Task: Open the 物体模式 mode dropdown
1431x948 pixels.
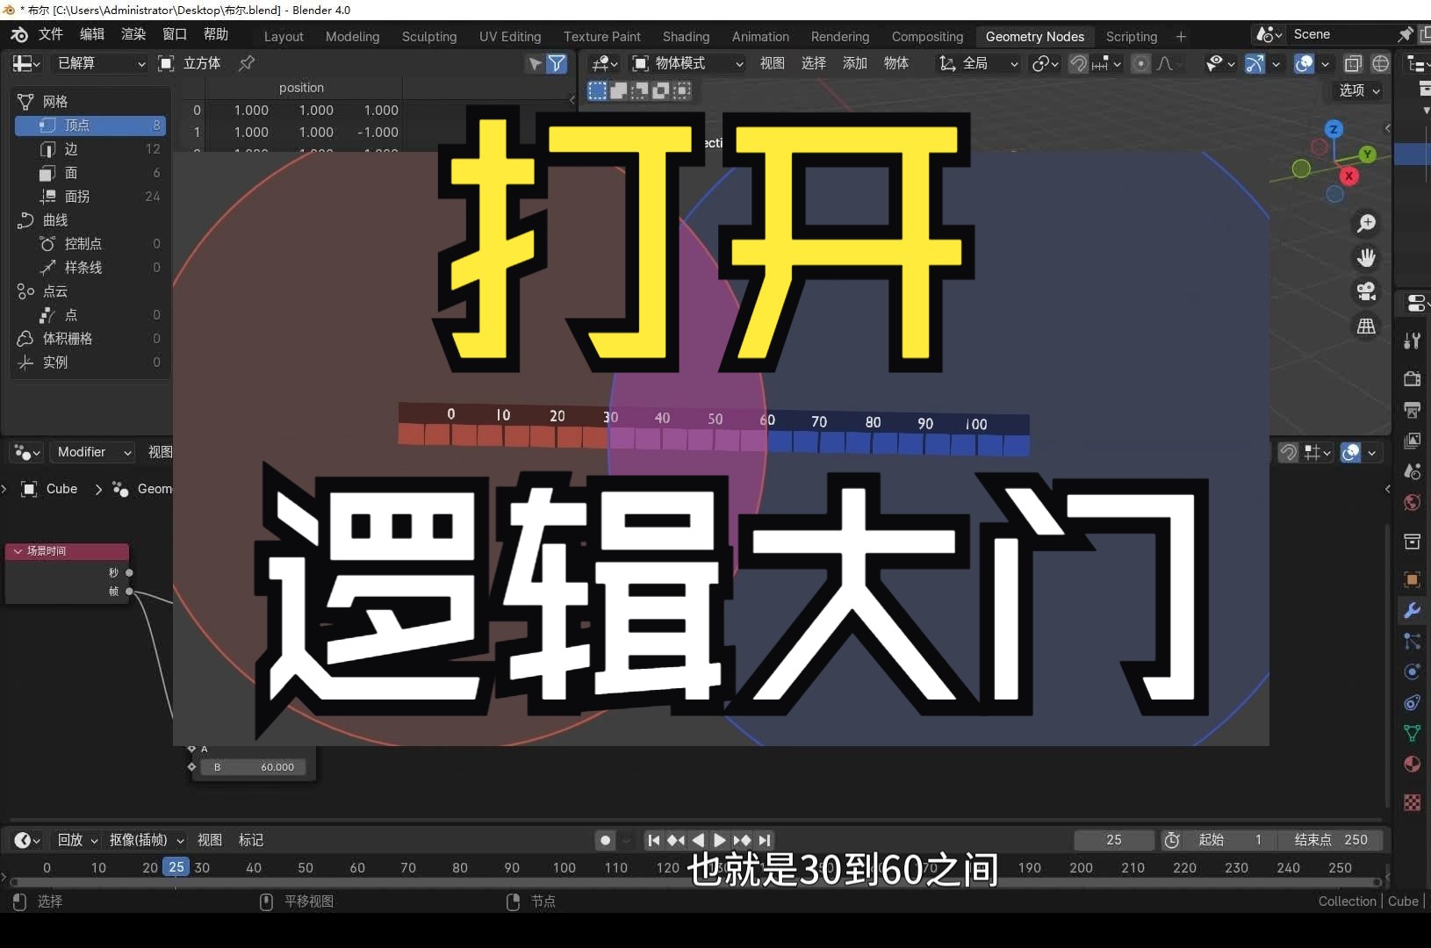Action: tap(687, 63)
